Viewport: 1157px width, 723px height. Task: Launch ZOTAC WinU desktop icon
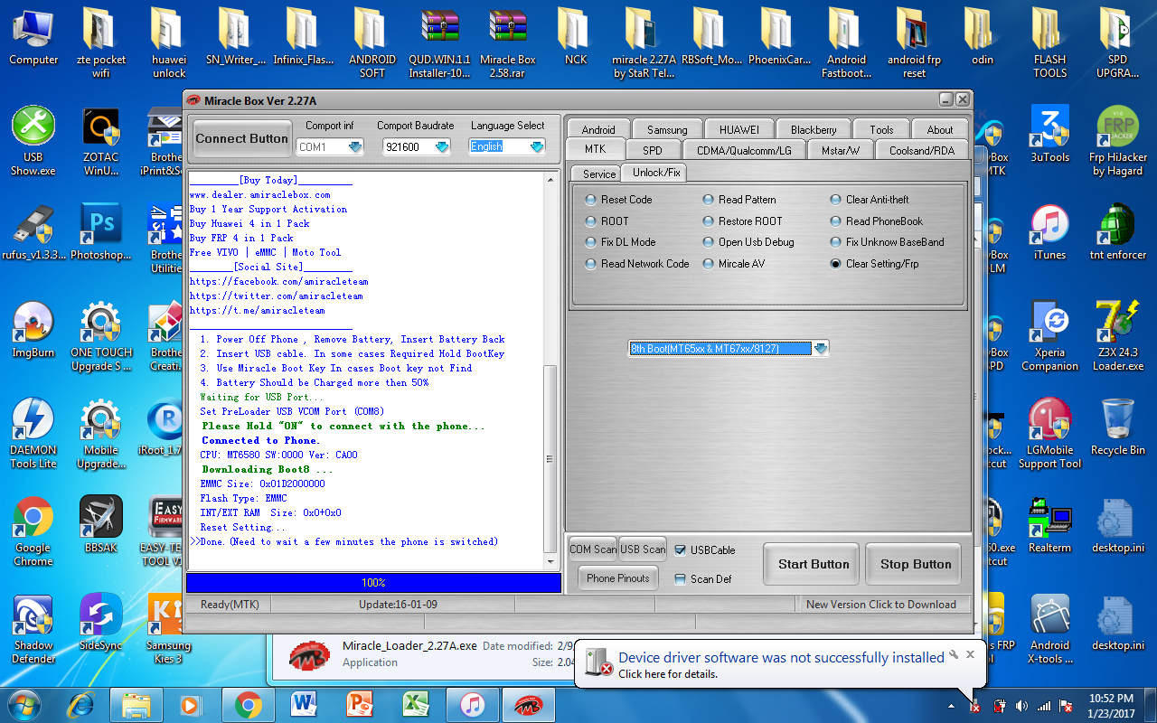click(x=101, y=141)
